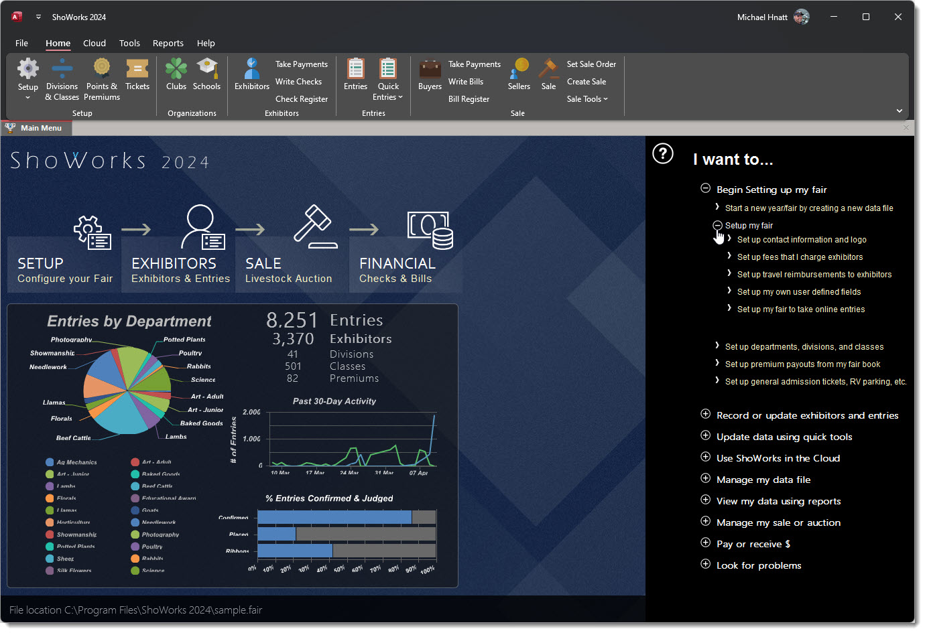Click the Check Register button

click(302, 99)
